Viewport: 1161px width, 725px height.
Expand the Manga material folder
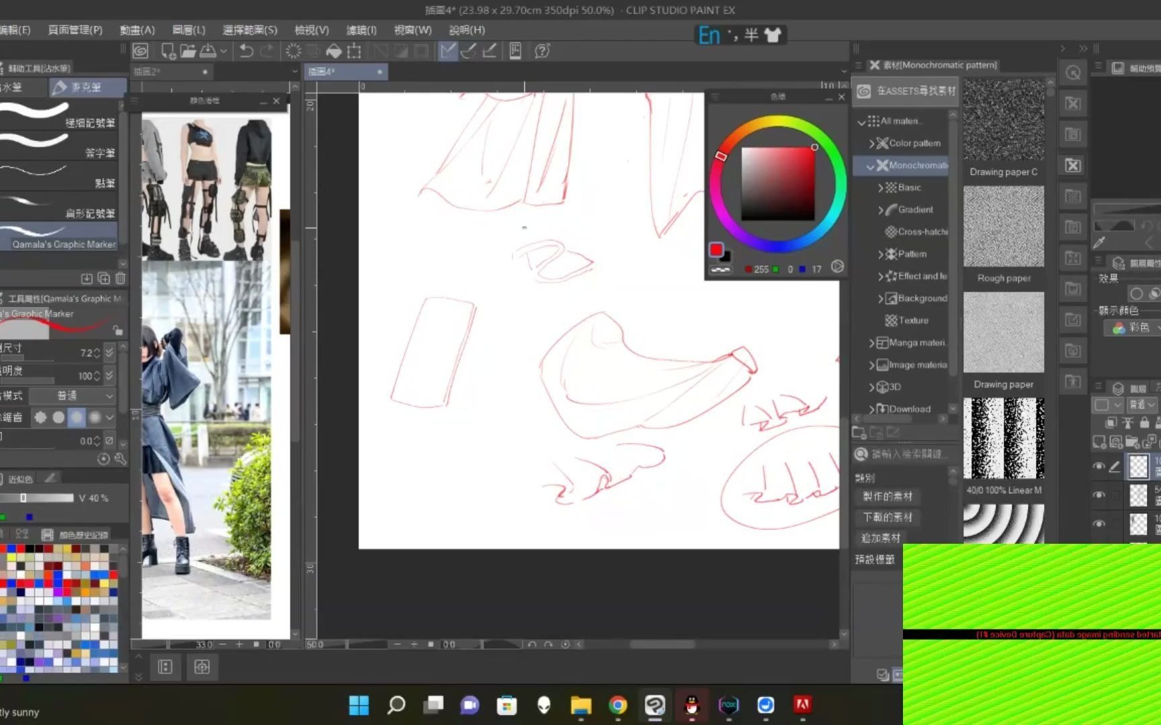(871, 343)
